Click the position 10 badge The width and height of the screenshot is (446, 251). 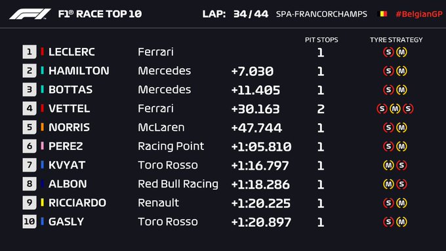point(30,222)
